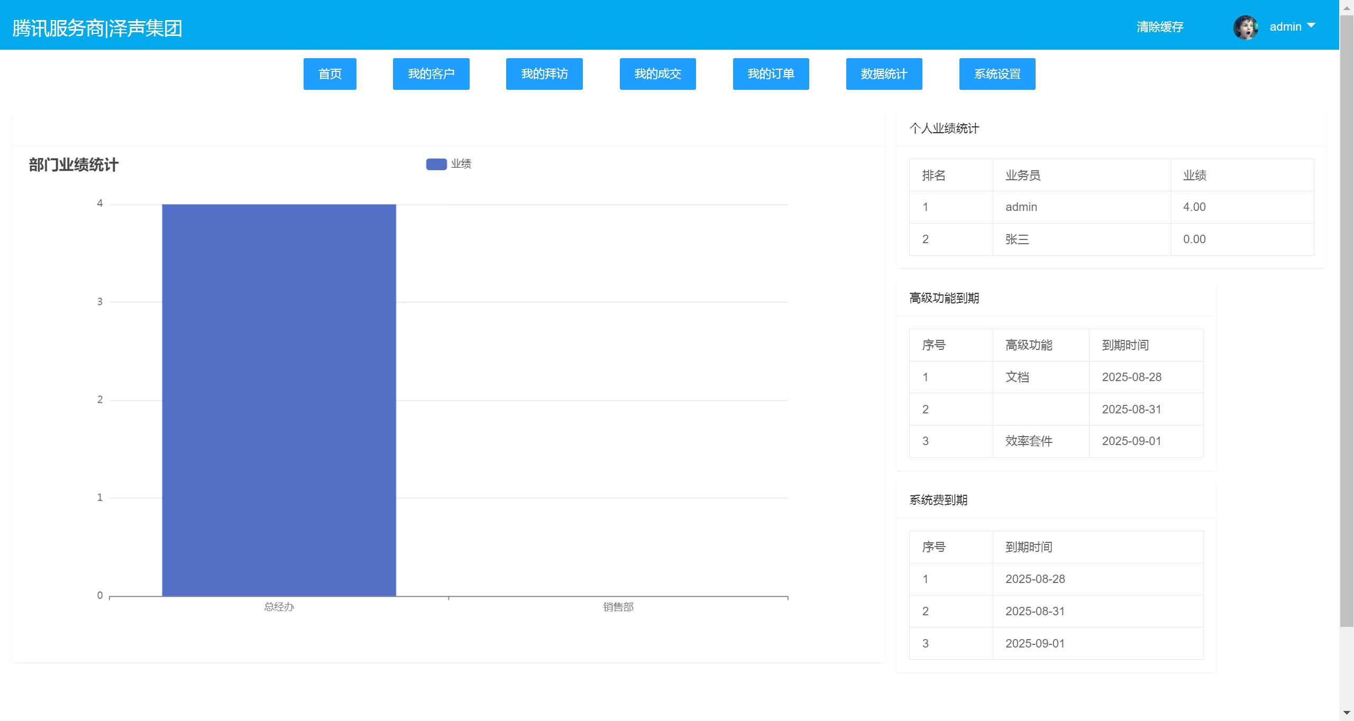
Task: Click the 总经办 axis label
Action: click(x=279, y=607)
